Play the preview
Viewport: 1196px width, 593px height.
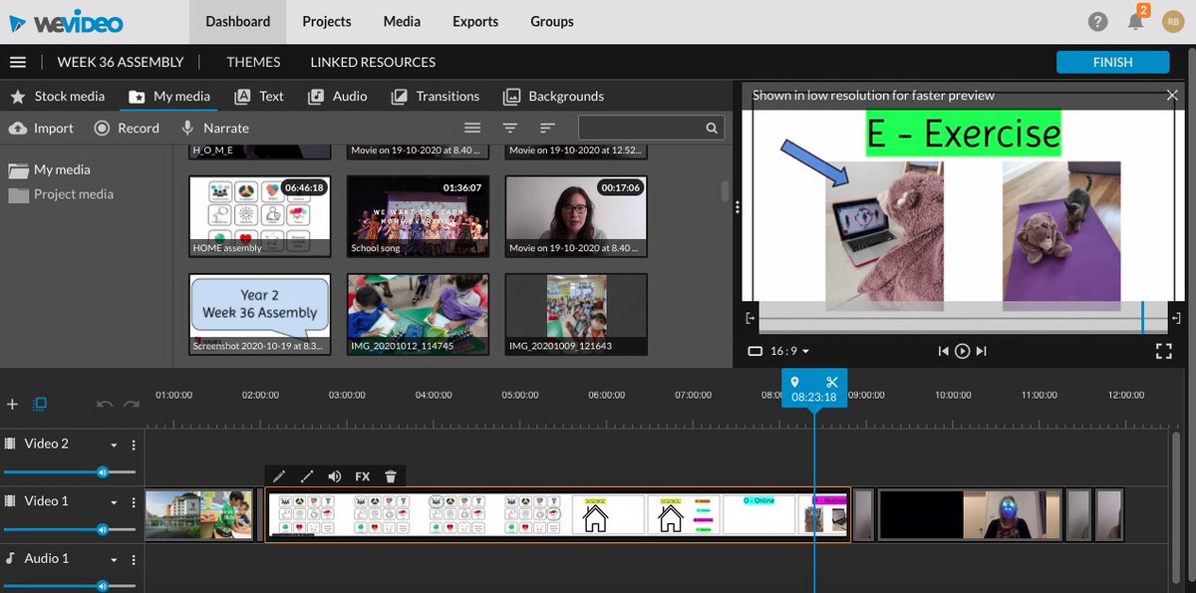pos(963,351)
